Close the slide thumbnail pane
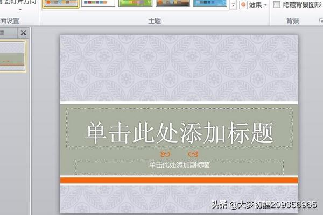323x215 pixels. 23,33
